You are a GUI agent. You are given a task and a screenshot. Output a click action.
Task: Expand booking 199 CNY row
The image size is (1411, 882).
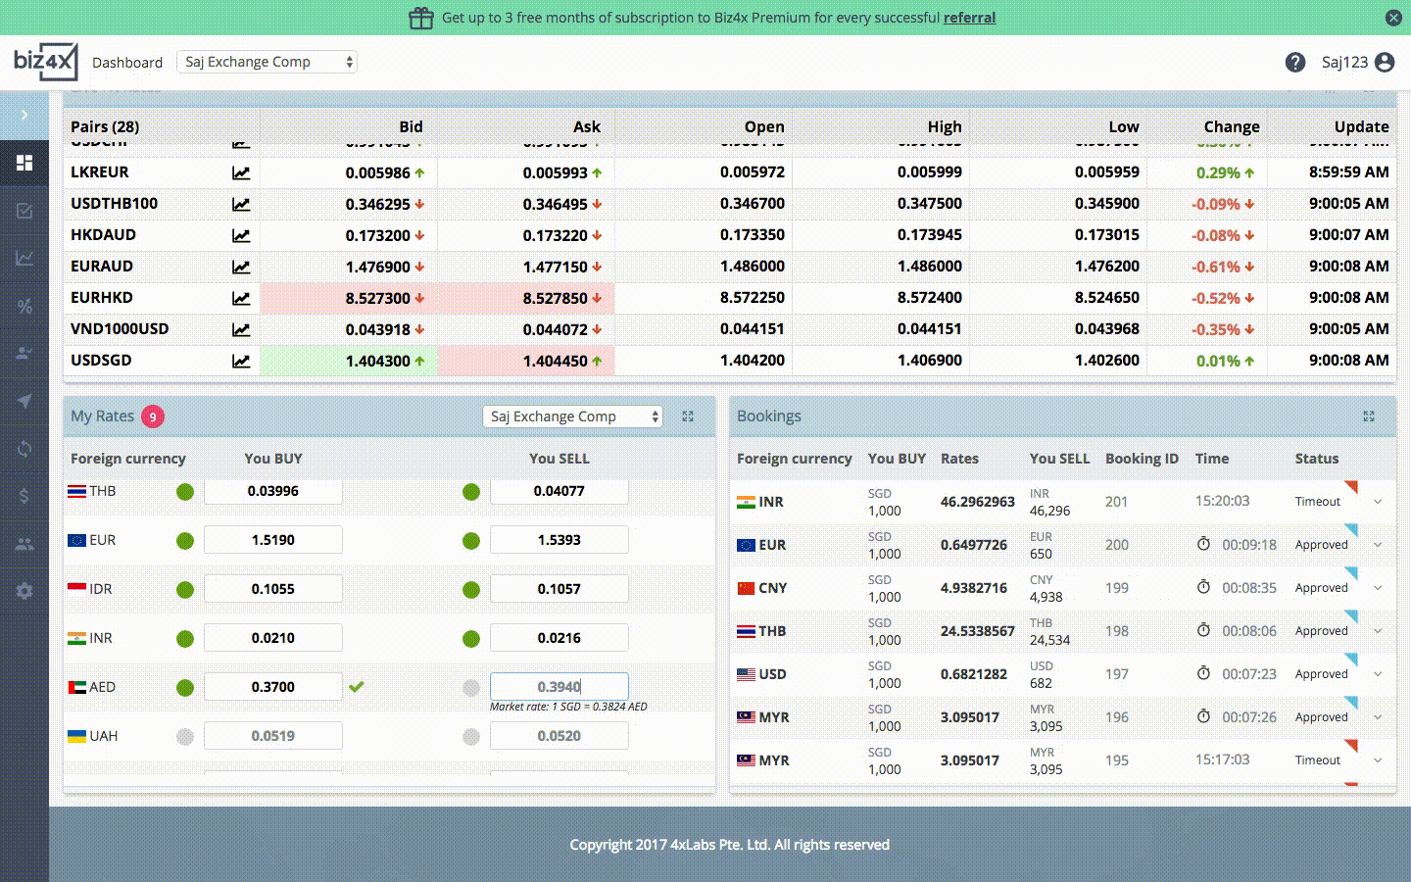pyautogui.click(x=1378, y=588)
